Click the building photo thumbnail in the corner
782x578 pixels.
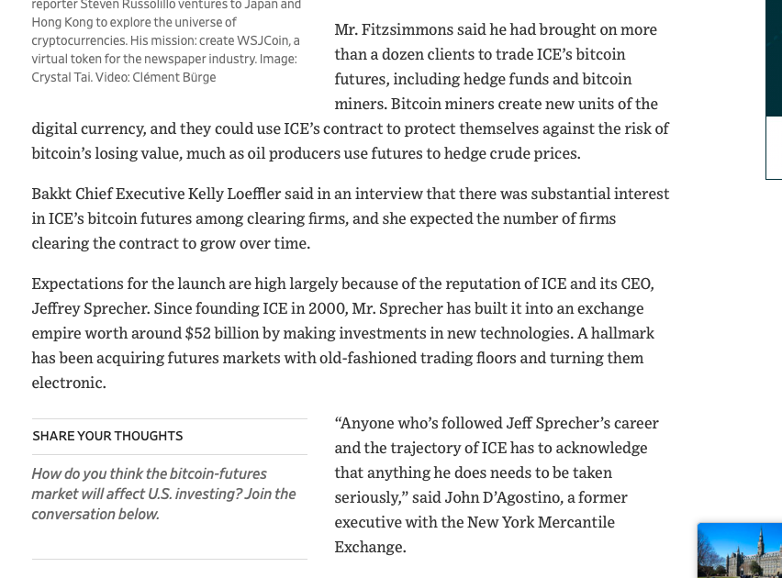pos(740,550)
